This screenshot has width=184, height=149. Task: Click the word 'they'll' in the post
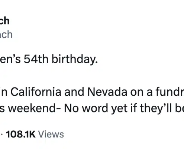pos(156,108)
